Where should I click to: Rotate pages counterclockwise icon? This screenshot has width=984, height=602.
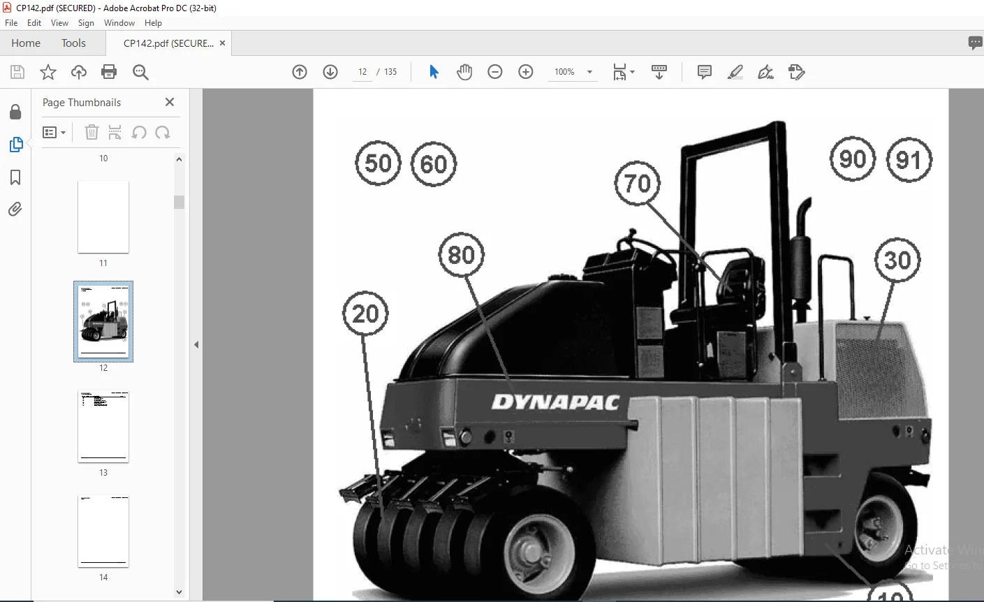(139, 132)
